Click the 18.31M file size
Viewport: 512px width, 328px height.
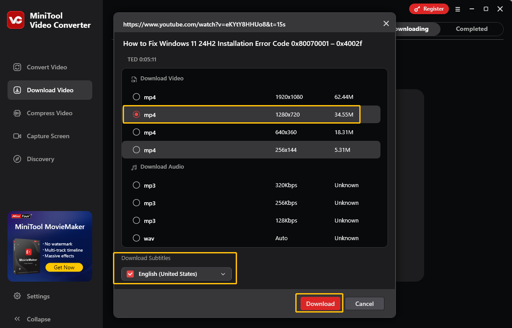[343, 132]
